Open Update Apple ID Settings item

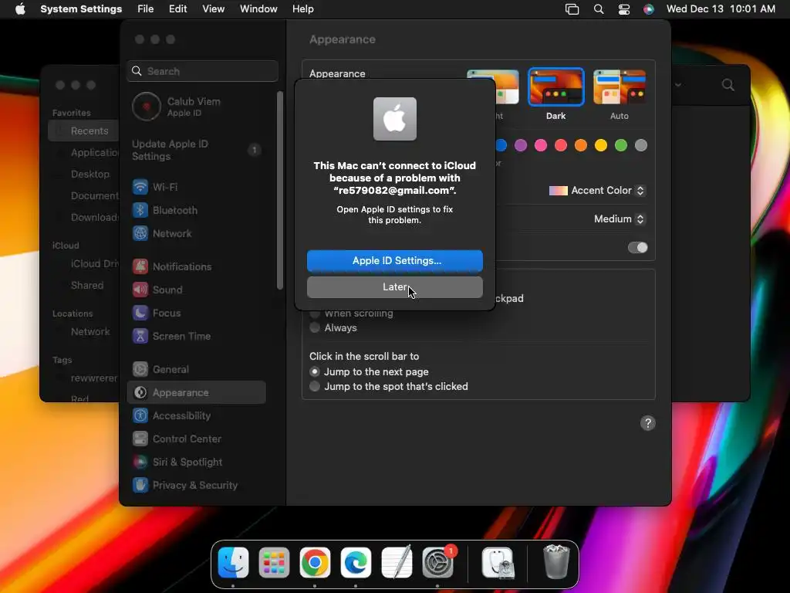pos(197,151)
